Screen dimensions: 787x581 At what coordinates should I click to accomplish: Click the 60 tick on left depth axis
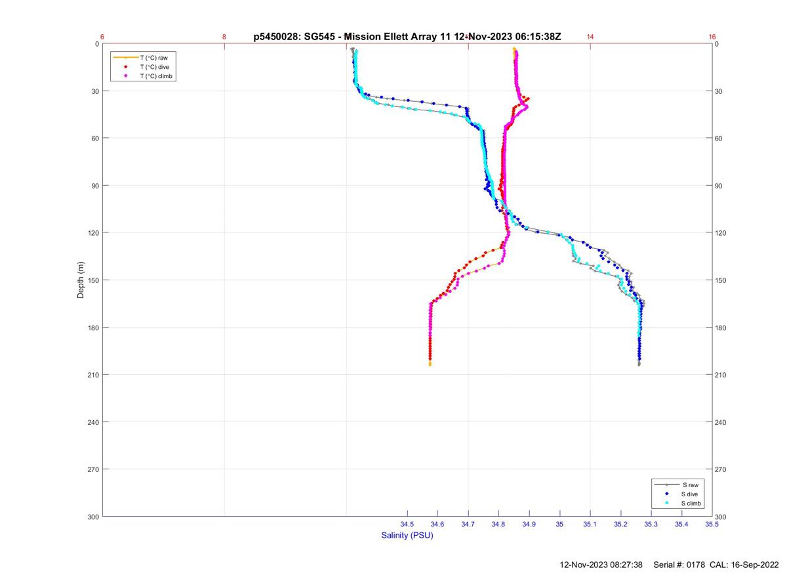[95, 139]
